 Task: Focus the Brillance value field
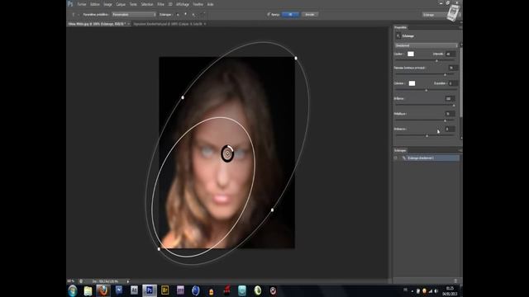pos(450,98)
